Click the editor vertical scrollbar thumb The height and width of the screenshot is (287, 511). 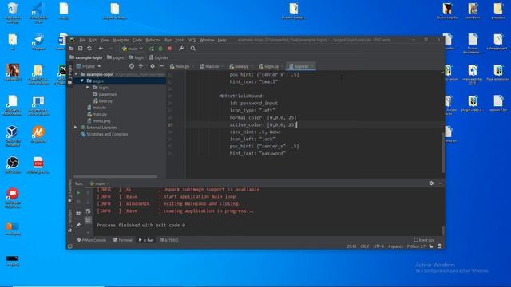(x=443, y=152)
